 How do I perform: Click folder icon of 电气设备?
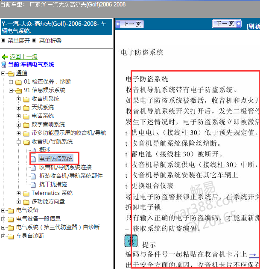(11, 210)
